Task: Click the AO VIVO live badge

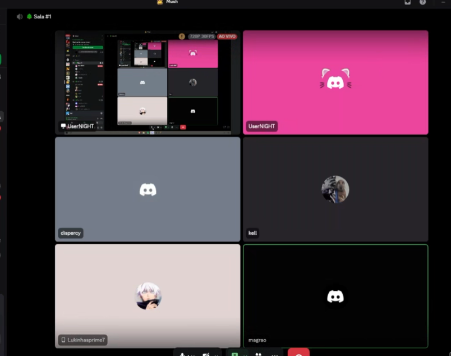Action: (x=227, y=36)
